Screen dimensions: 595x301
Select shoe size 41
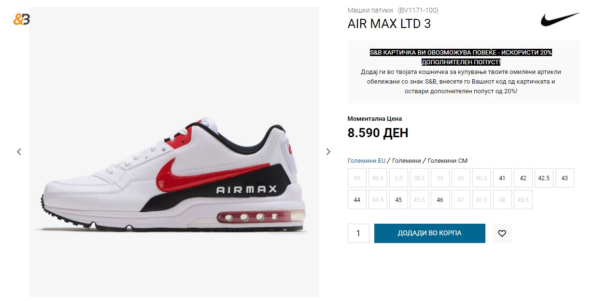click(502, 178)
